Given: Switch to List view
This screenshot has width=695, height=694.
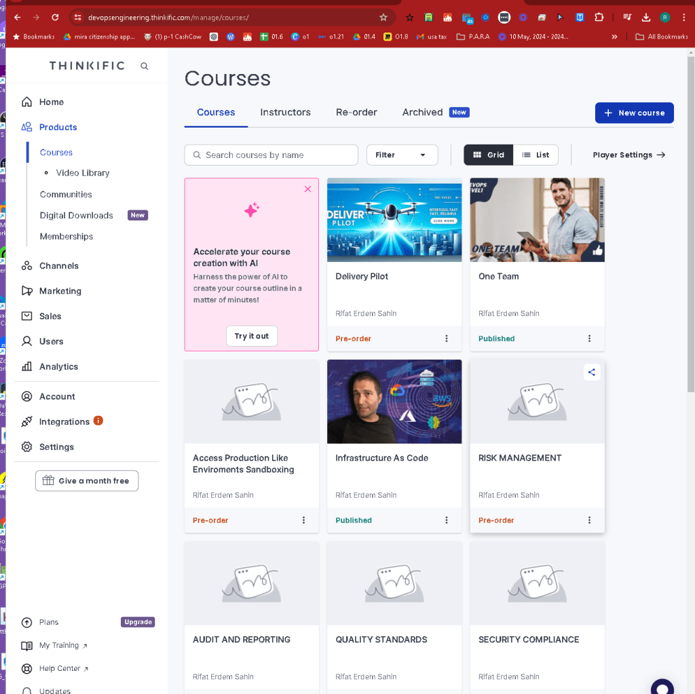Looking at the screenshot, I should [x=536, y=155].
